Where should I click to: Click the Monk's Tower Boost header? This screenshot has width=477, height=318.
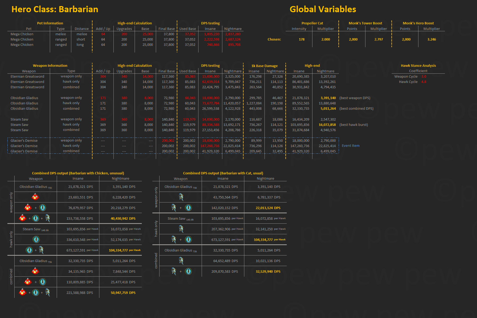pyautogui.click(x=365, y=23)
